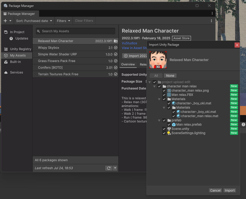Open the Sort: Purchased date dropdown
This screenshot has width=246, height=199.
point(34,21)
